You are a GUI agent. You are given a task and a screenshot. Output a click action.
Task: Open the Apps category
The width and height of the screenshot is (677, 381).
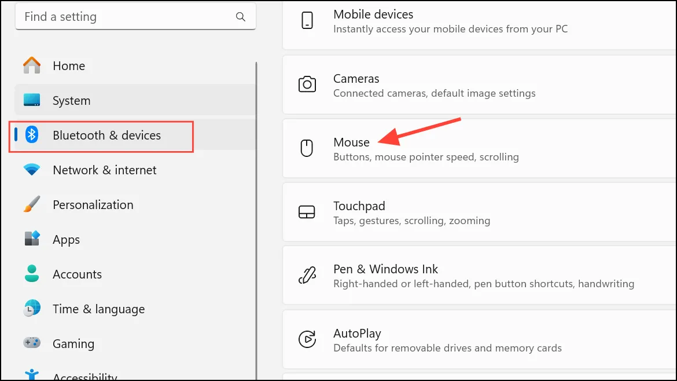pos(135,239)
